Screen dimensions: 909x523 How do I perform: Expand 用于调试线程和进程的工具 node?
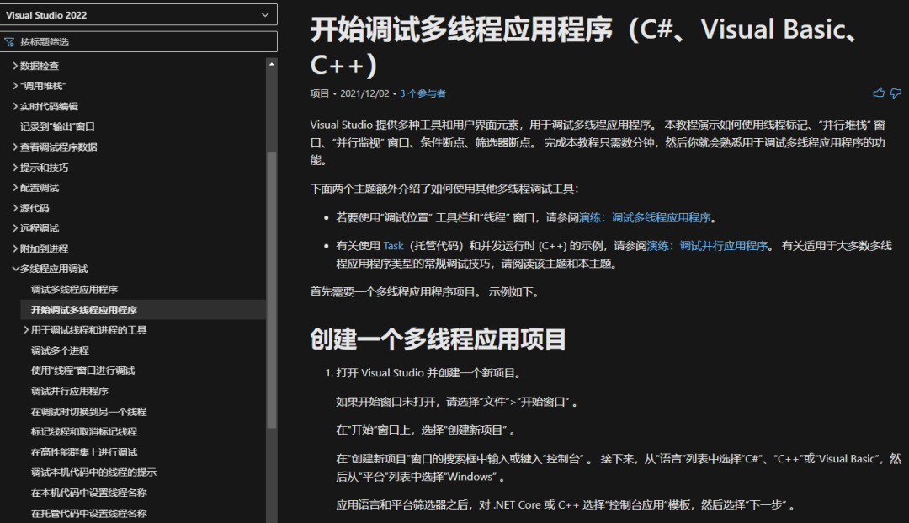pos(26,330)
